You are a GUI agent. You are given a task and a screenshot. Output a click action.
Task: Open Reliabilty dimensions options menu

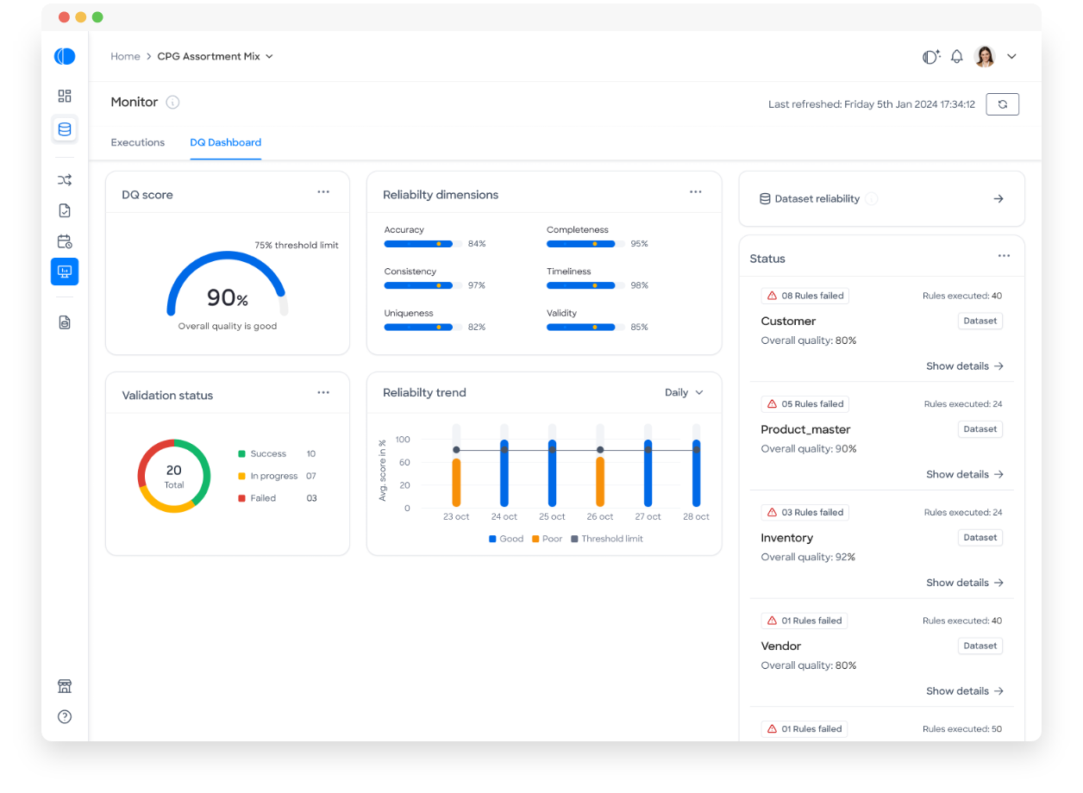coord(696,192)
